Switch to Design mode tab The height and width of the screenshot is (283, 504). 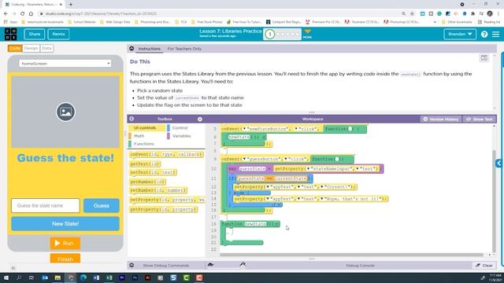coord(31,48)
